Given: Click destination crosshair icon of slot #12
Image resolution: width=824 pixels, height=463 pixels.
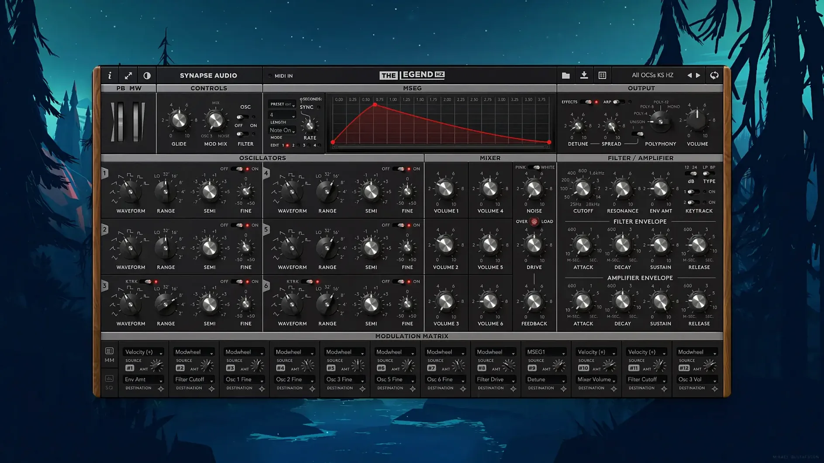Looking at the screenshot, I should pos(714,388).
